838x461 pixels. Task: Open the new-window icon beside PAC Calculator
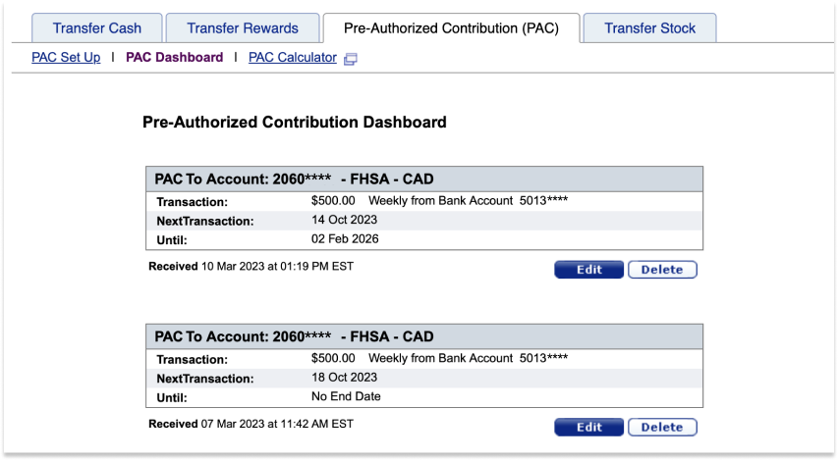(x=350, y=59)
